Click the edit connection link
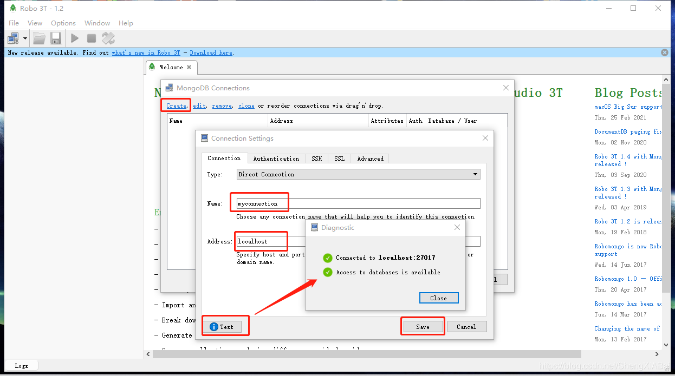Image resolution: width=675 pixels, height=376 pixels. [x=199, y=105]
